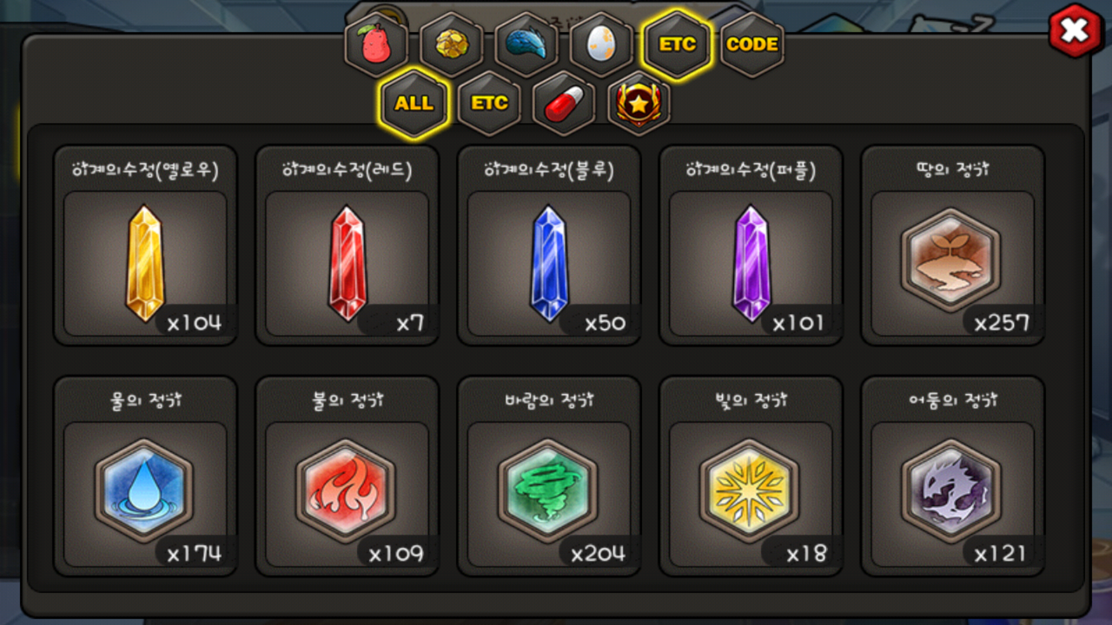Image resolution: width=1112 pixels, height=625 pixels.
Task: Pick the blue crystal item x50
Action: tap(549, 245)
